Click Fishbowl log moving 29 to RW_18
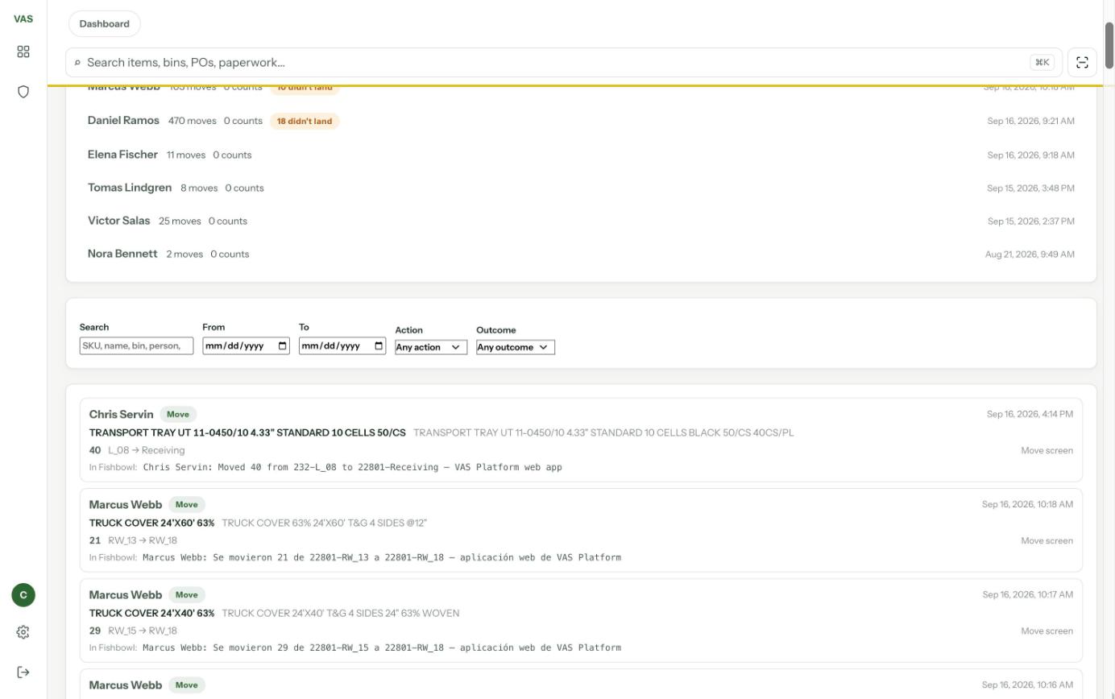1115x699 pixels. point(382,647)
